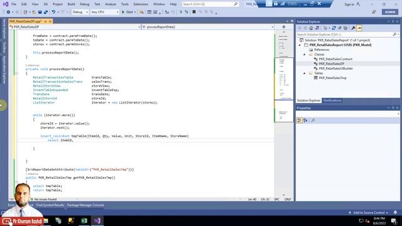Click the Sign in link
402x226 pixels.
349,4
